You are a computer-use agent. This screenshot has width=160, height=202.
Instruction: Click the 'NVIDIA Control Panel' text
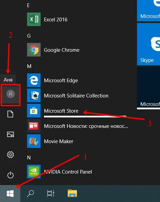pyautogui.click(x=68, y=172)
